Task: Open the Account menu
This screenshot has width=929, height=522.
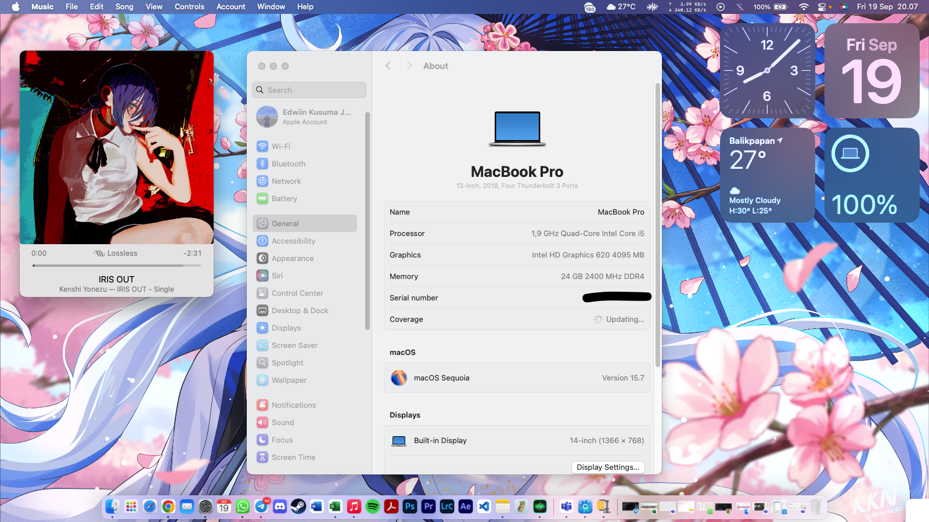Action: (x=231, y=7)
